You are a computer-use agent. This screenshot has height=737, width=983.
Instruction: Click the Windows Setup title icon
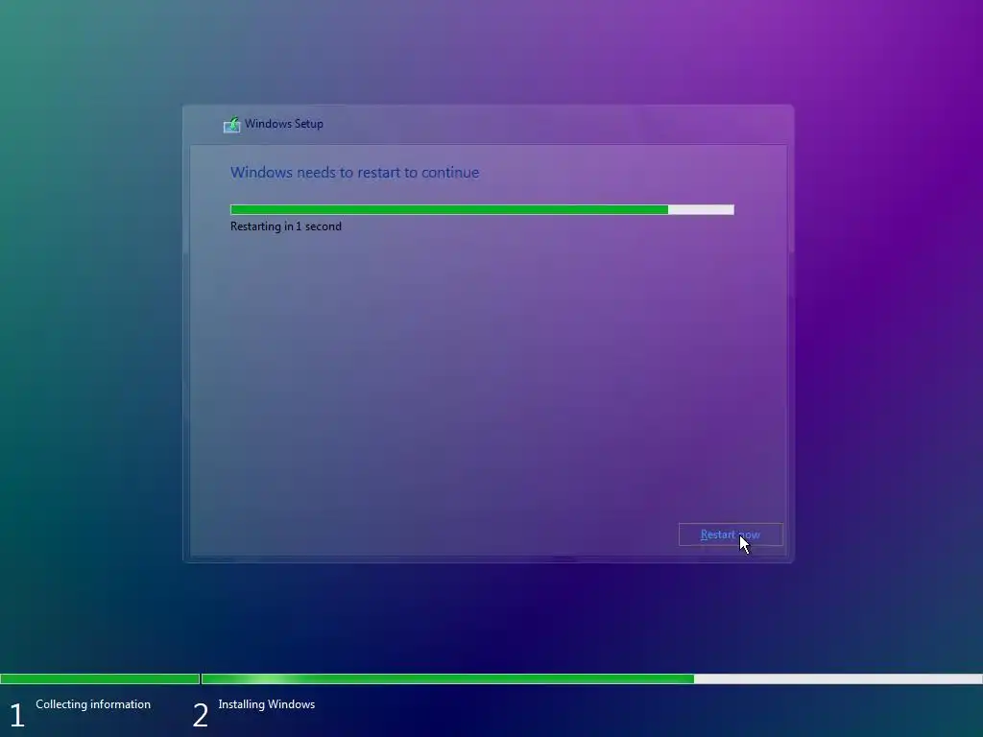click(232, 124)
